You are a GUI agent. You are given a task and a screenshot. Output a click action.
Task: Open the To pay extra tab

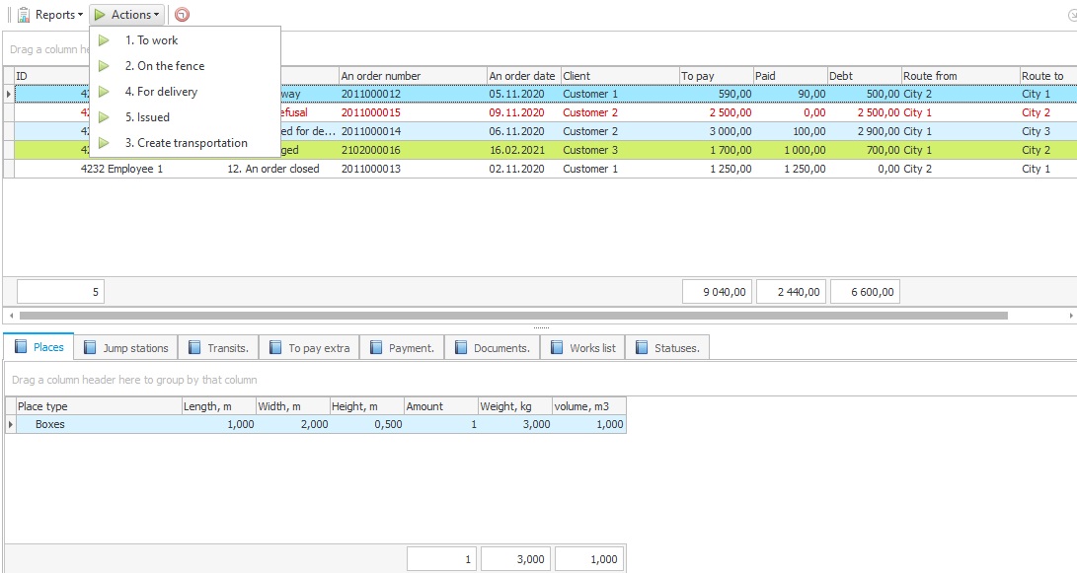(x=309, y=347)
